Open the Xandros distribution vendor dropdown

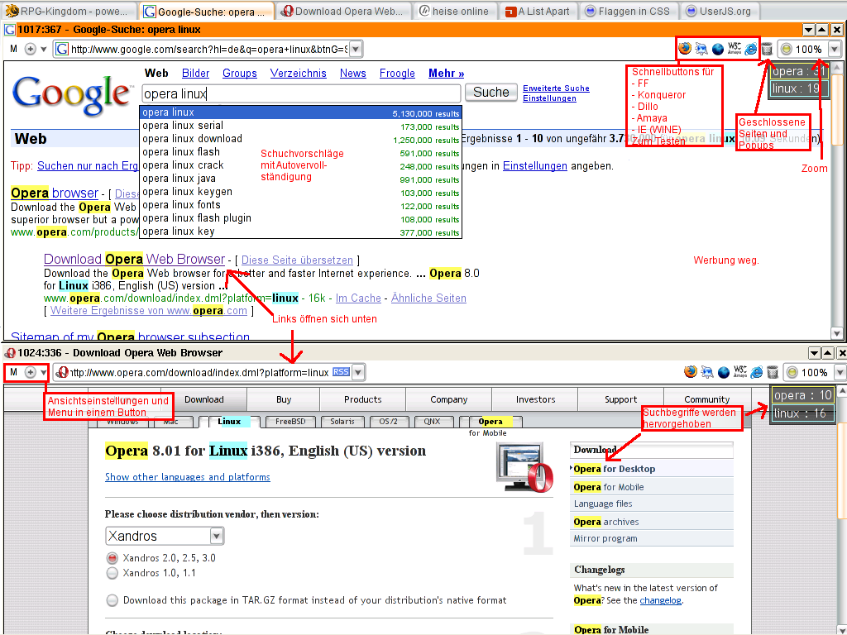(x=165, y=536)
